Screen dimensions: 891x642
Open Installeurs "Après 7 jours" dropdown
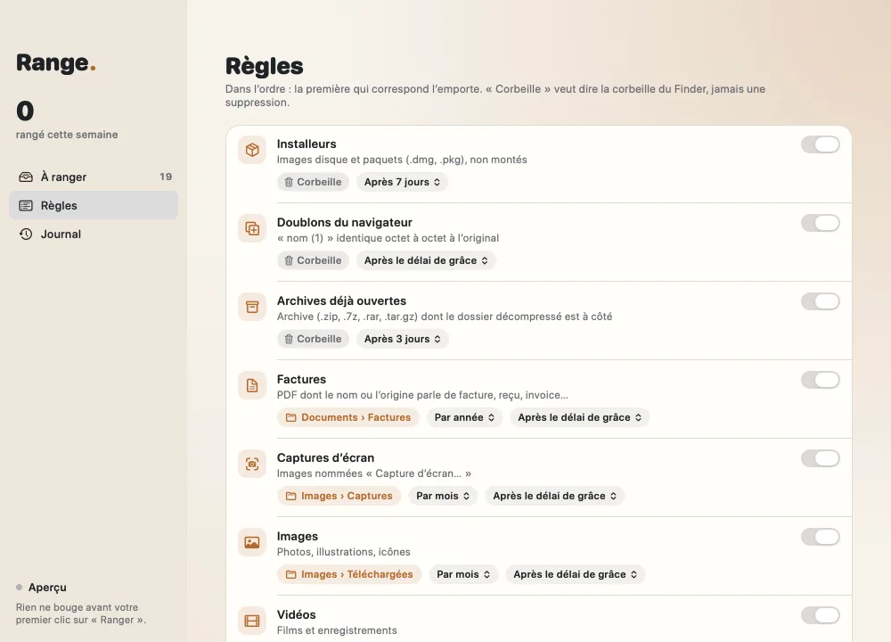[403, 182]
